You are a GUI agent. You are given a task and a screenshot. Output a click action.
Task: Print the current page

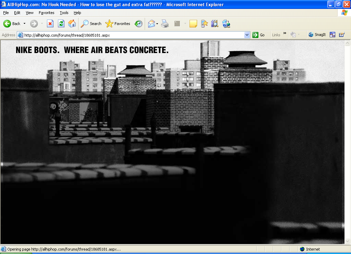[165, 24]
